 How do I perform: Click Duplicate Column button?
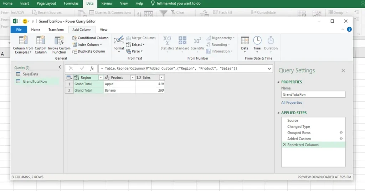(89, 51)
